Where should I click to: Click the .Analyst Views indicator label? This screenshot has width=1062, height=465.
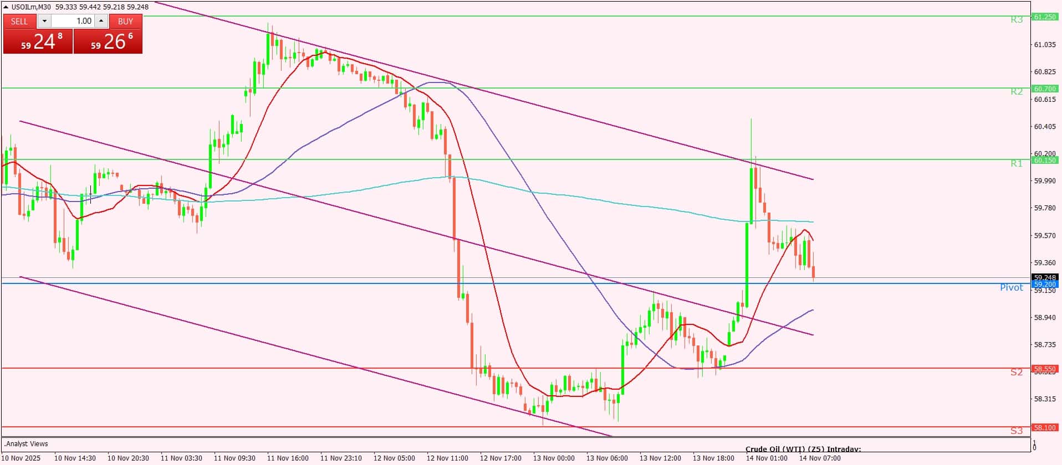point(26,444)
